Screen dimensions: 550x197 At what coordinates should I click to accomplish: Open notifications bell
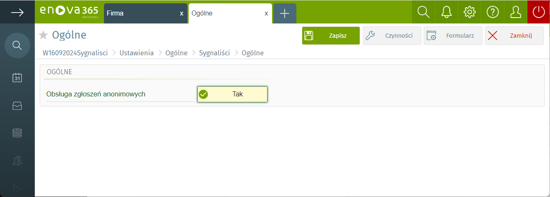[x=446, y=13]
